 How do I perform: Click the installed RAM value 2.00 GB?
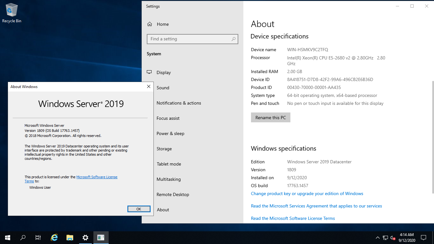(295, 71)
